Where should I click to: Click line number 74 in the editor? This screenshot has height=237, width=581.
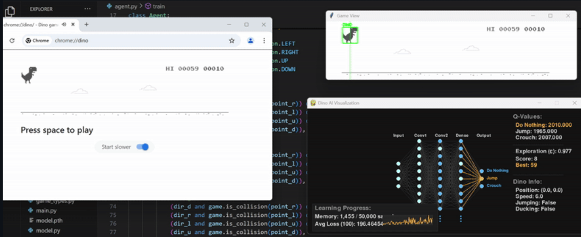point(113,207)
